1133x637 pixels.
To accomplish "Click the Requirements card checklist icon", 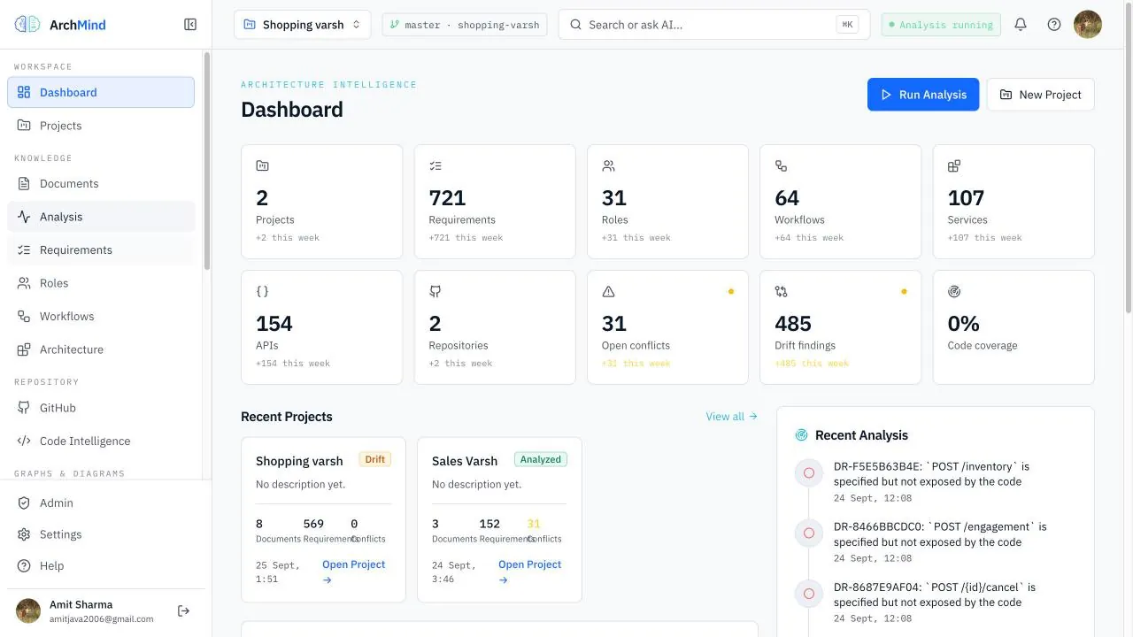I will (435, 165).
